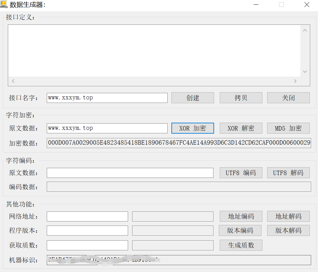This screenshot has height=272, width=318.
Task: Focus the 程序版本 input field
Action: click(x=87, y=231)
